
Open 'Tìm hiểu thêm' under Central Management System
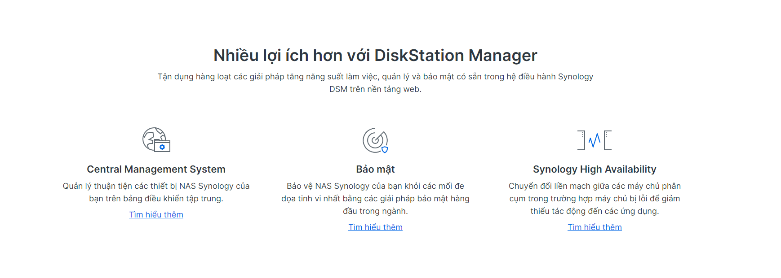pyautogui.click(x=156, y=215)
